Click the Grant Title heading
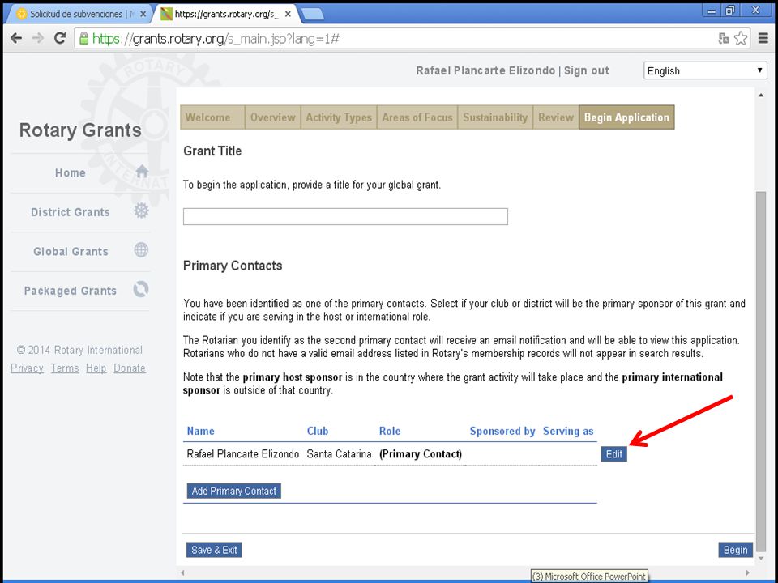 tap(212, 151)
